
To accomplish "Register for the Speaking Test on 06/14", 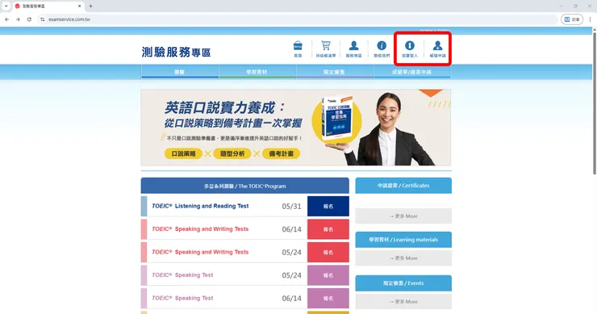I will (328, 299).
